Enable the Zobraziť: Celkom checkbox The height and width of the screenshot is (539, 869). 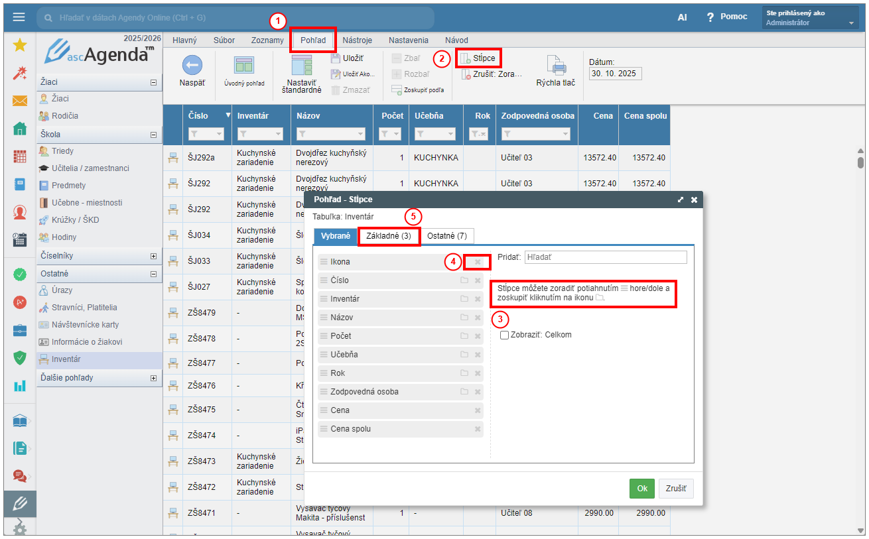pos(505,335)
